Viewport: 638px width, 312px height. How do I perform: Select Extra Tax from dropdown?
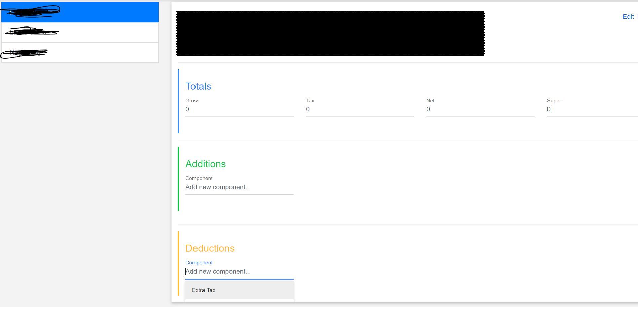pos(239,290)
